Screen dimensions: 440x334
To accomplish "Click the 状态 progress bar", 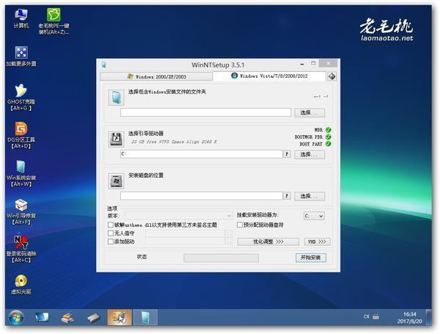I will tap(221, 258).
